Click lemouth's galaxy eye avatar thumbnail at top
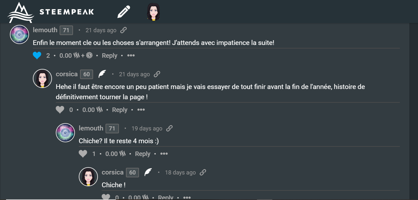Viewport: 418px width, 200px height. (19, 34)
